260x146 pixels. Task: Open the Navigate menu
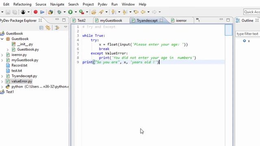point(57,4)
